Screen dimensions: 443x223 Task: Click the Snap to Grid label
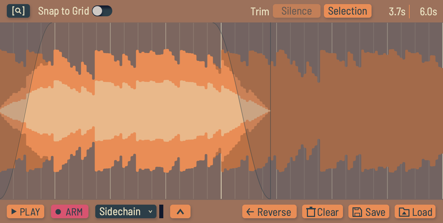click(x=64, y=11)
